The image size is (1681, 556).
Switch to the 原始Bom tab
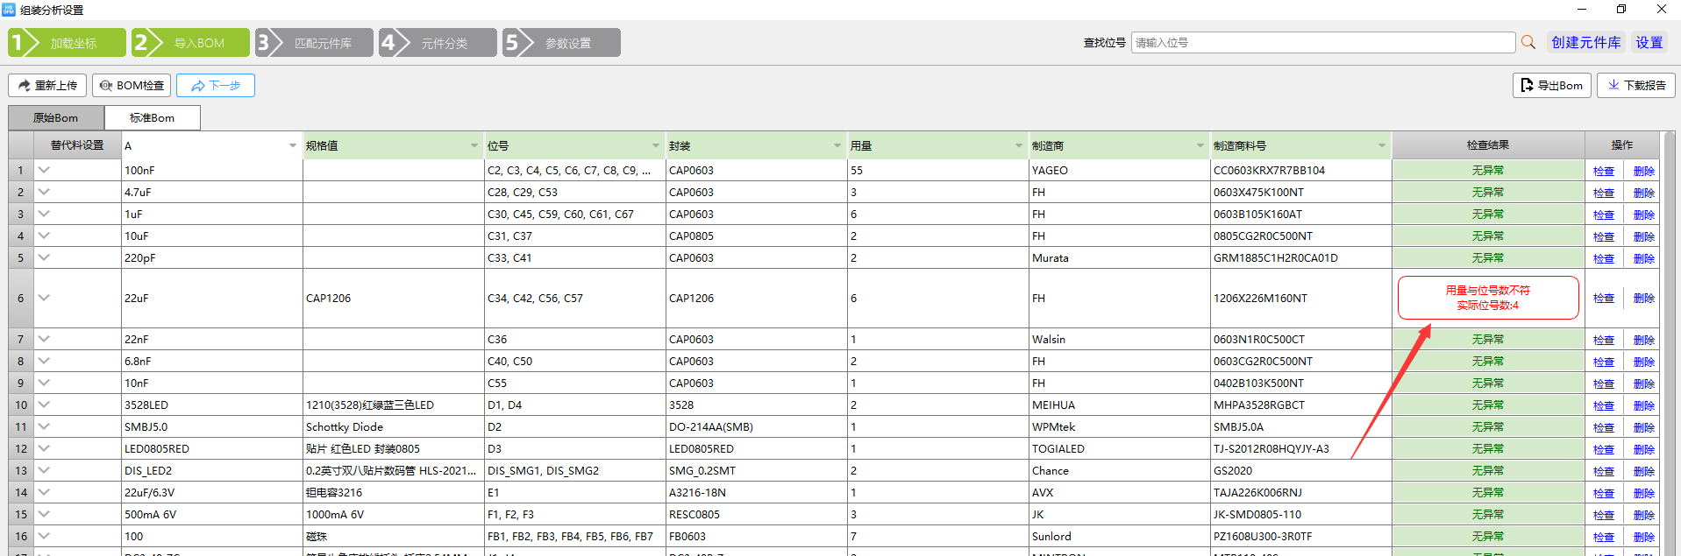[x=56, y=117]
